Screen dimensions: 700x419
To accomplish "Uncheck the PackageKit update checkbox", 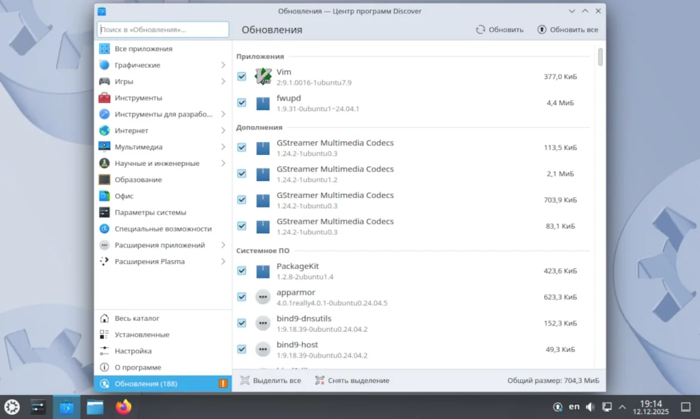I will tap(241, 271).
